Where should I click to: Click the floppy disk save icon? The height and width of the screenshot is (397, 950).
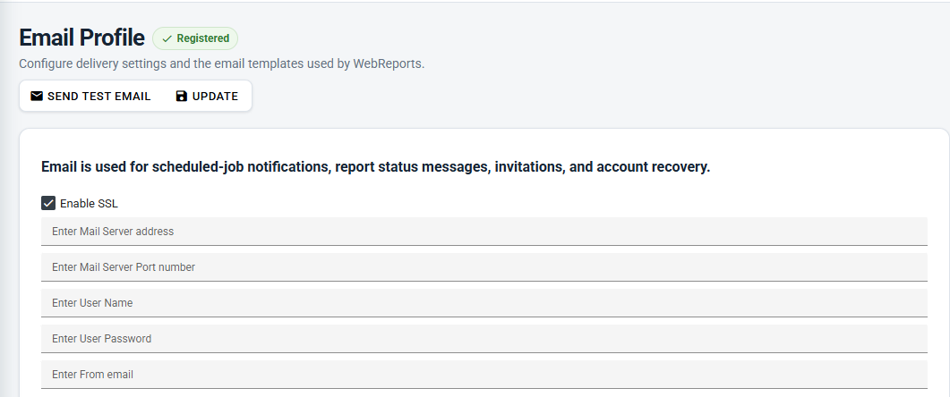click(x=181, y=97)
